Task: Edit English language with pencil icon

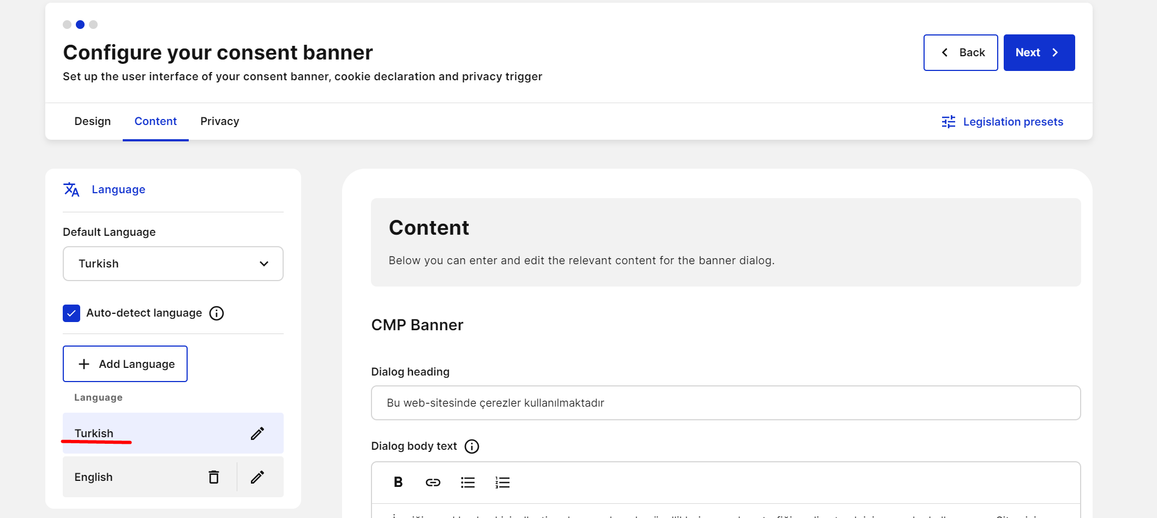Action: [257, 477]
